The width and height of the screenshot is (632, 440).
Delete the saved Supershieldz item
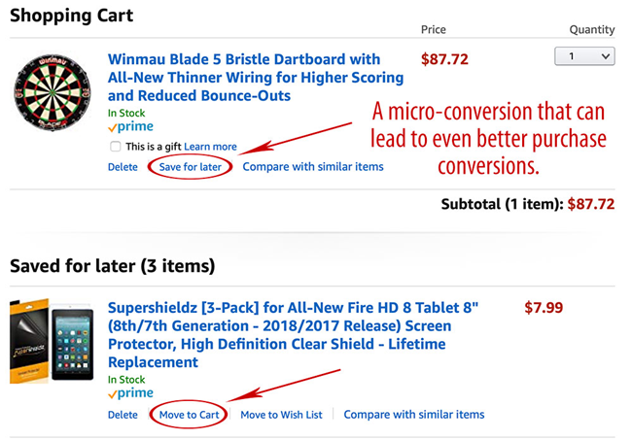point(123,415)
